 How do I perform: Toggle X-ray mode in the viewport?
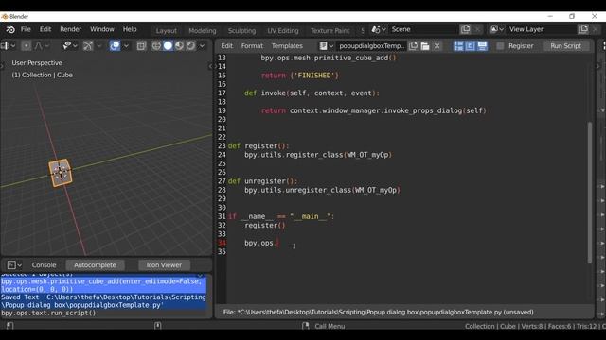coord(141,46)
